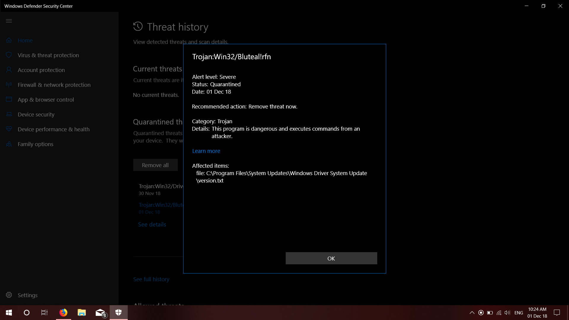Click the 'Date: 01 Dec 18' dialog line

tap(211, 92)
